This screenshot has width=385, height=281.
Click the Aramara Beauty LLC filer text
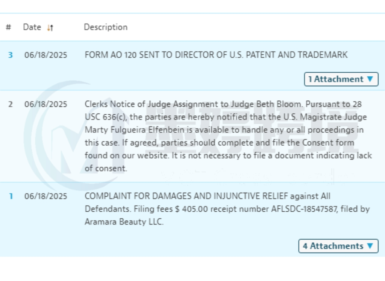(x=124, y=222)
